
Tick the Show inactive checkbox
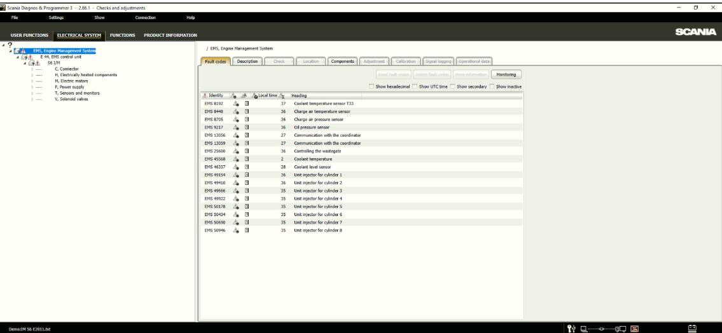coord(492,86)
